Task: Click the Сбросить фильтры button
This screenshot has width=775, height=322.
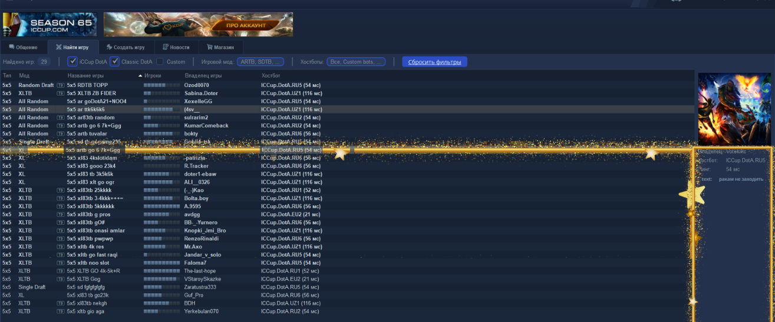Action: [434, 62]
